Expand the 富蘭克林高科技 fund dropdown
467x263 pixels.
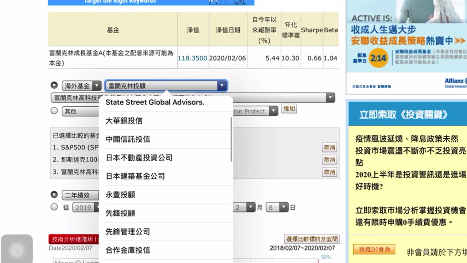tap(193, 98)
